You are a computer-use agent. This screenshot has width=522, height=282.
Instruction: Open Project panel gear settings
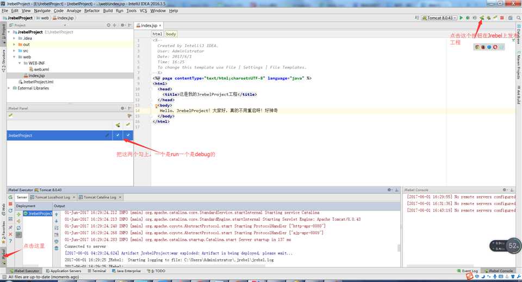(122, 25)
